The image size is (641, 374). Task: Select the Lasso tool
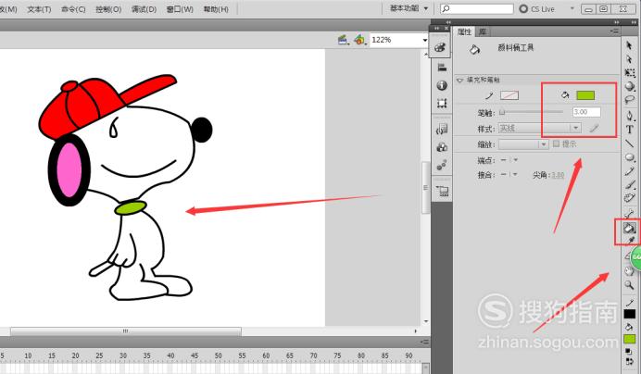(630, 99)
